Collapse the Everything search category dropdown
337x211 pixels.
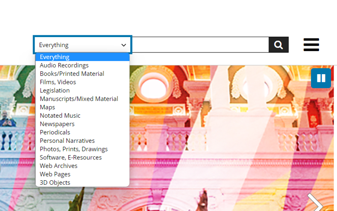(x=82, y=45)
